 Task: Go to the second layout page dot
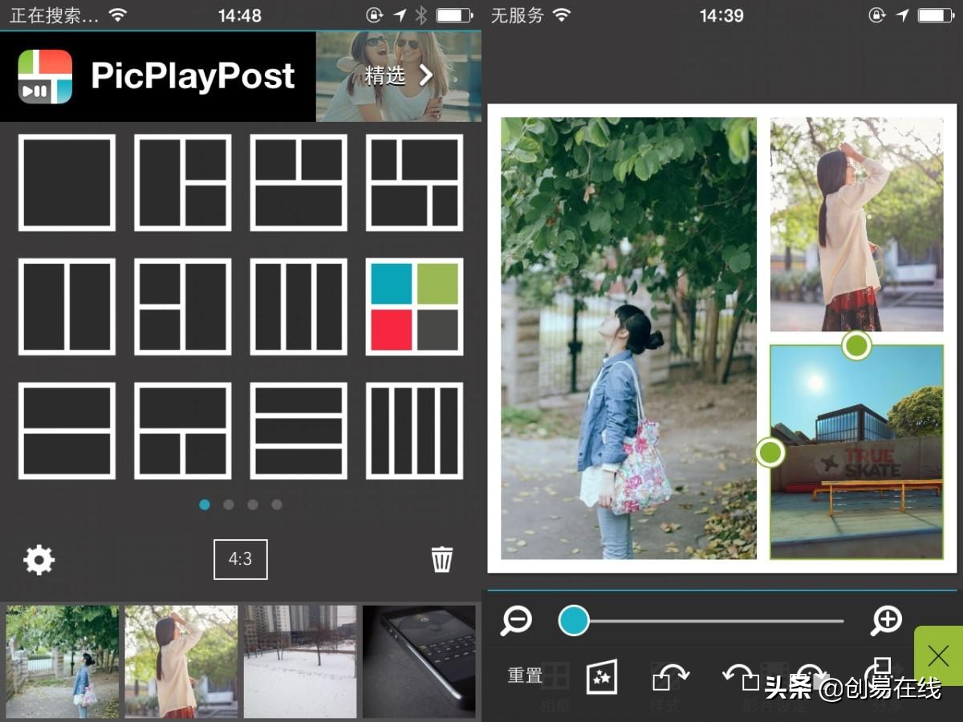[x=229, y=505]
